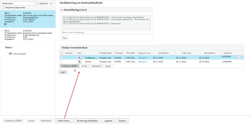
Task: Check the Godkjenne row checkbox
Action: pos(61,58)
